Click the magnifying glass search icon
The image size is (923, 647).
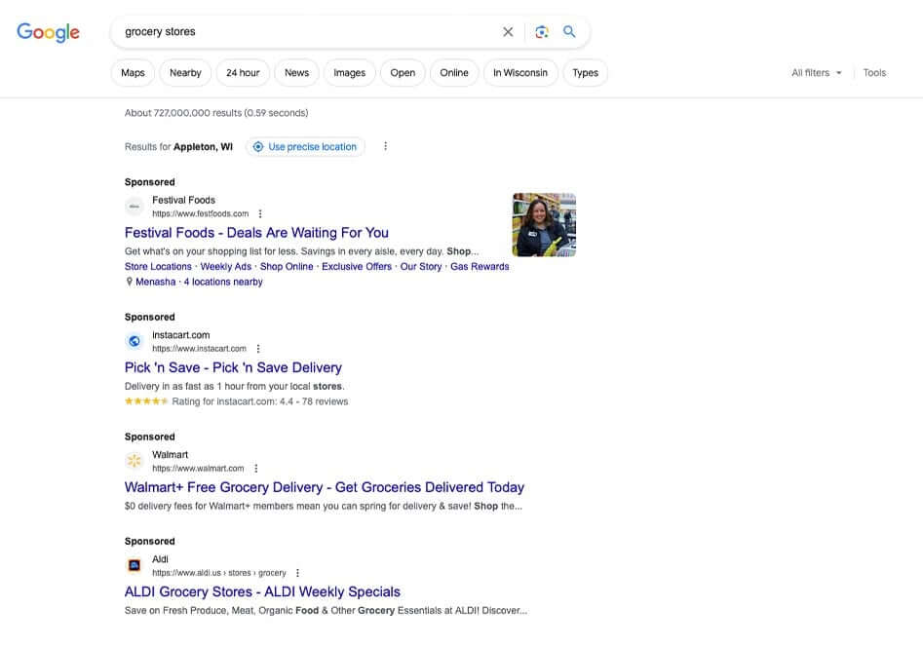[570, 32]
